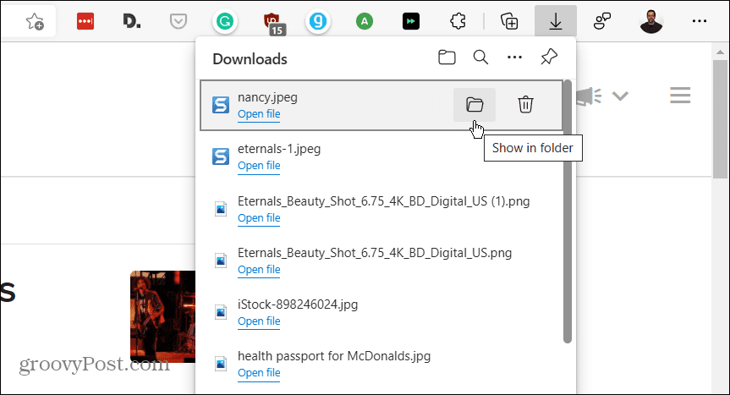
Task: Open file link under eternals-1.jpeg
Action: click(x=259, y=166)
